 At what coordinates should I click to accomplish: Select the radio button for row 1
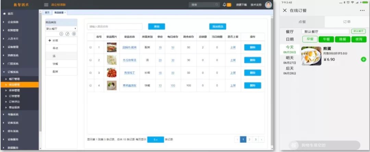[90, 48]
